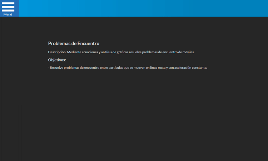Screen dimensions: 268x161
Task: Click the dark space above the title
Action: click(134, 29)
